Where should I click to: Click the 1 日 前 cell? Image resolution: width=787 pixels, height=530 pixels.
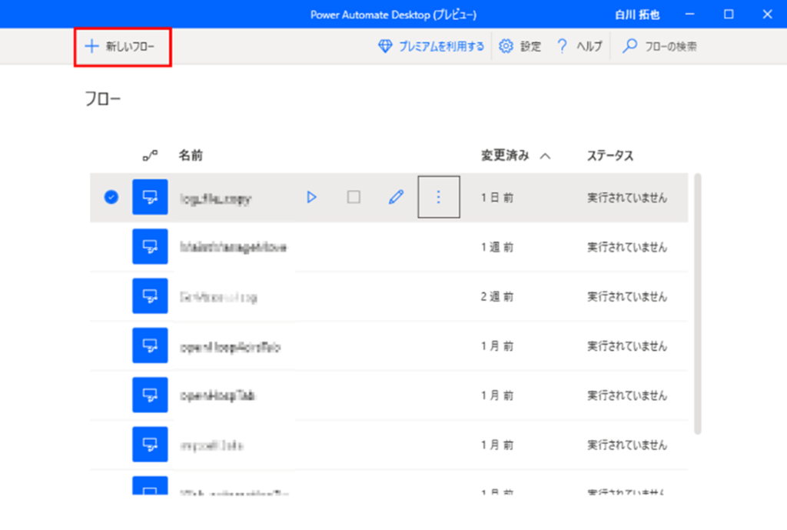coord(497,198)
